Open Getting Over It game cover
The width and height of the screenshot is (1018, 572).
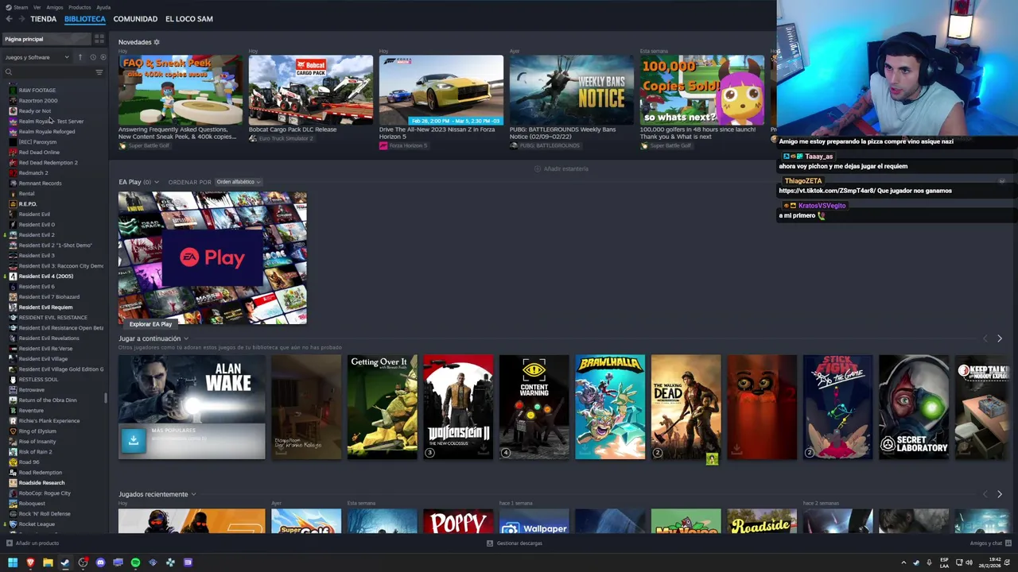(382, 407)
